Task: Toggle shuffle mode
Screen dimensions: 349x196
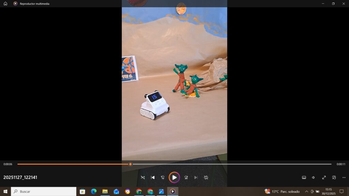Action: pos(142,177)
